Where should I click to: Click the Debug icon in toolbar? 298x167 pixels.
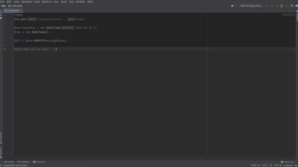(x=272, y=6)
